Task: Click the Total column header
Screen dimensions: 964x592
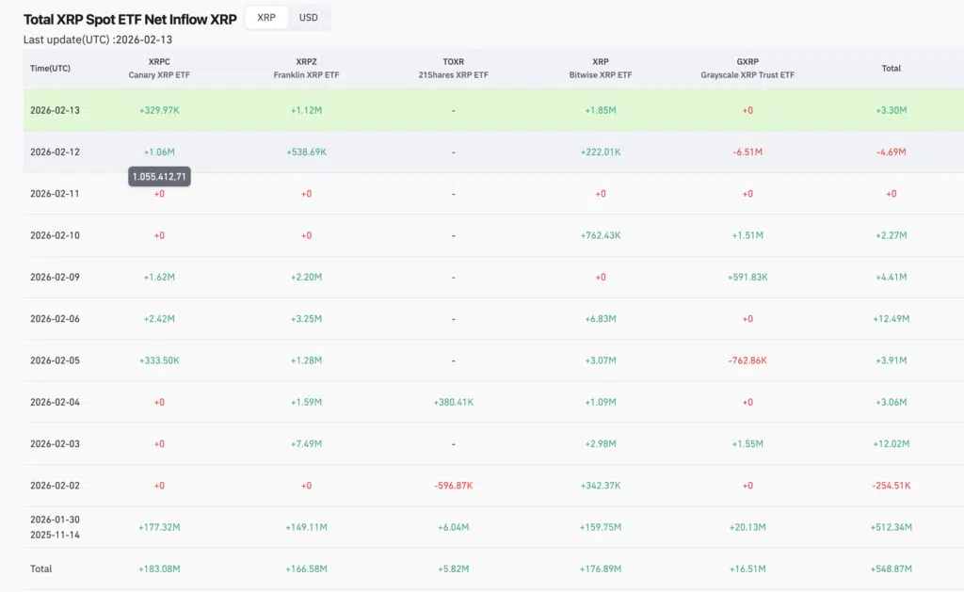Action: (x=891, y=68)
